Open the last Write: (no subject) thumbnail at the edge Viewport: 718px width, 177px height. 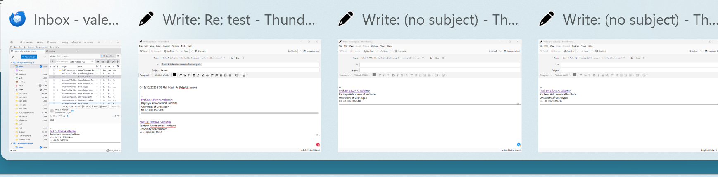coord(628,96)
